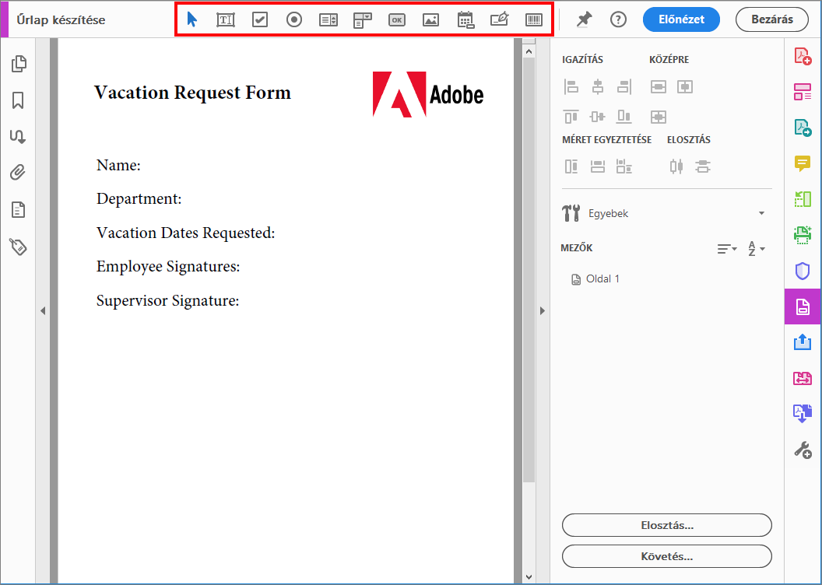Expand the Egyebek section

pyautogui.click(x=761, y=212)
